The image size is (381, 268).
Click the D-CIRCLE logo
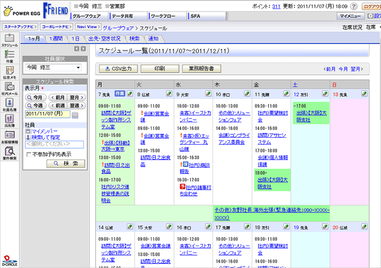pyautogui.click(x=10, y=261)
